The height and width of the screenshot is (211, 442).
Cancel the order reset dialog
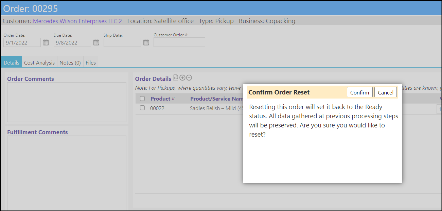click(386, 92)
